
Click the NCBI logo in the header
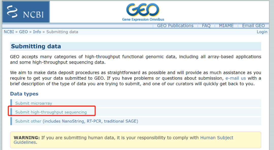pyautogui.click(x=26, y=12)
